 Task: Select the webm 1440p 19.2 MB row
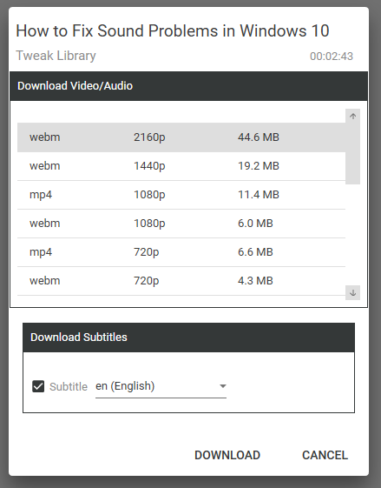(x=181, y=166)
